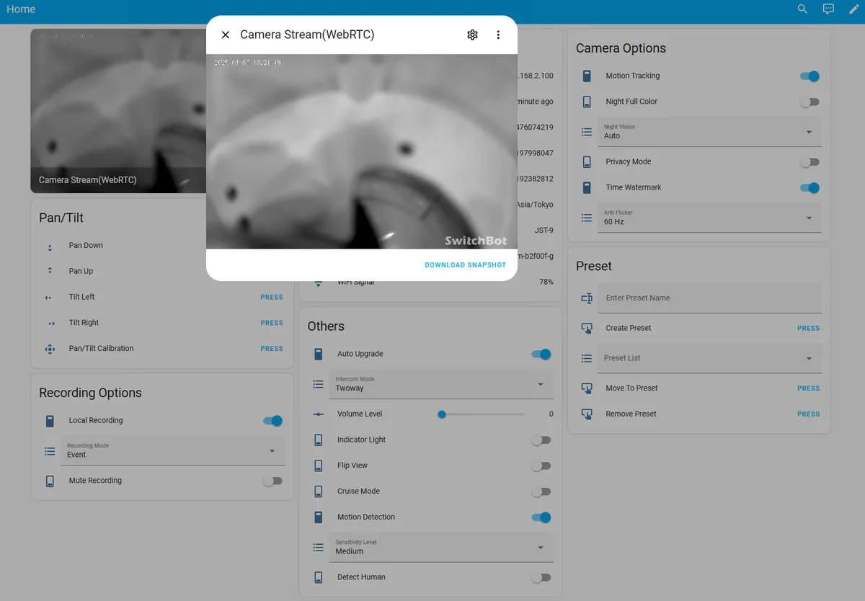Screen dimensions: 865x601
Task: Click the Pan/Tilt Calibration icon
Action: (50, 349)
